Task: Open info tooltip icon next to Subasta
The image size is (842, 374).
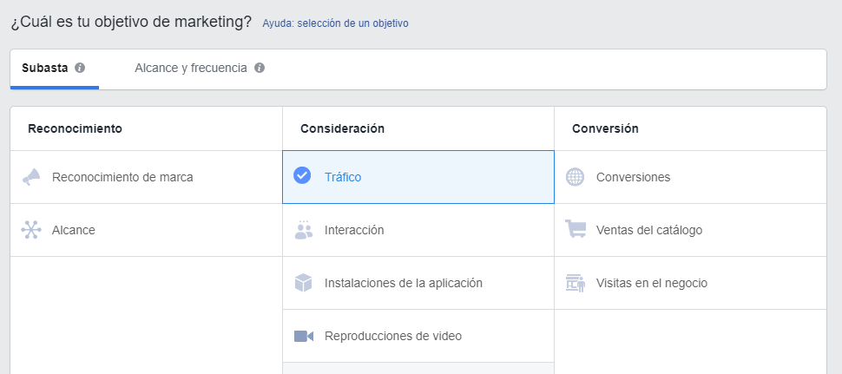Action: pyautogui.click(x=80, y=69)
